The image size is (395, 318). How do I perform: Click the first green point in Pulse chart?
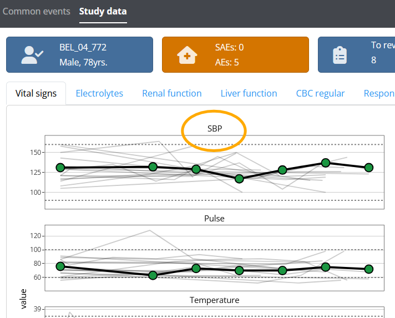60,266
